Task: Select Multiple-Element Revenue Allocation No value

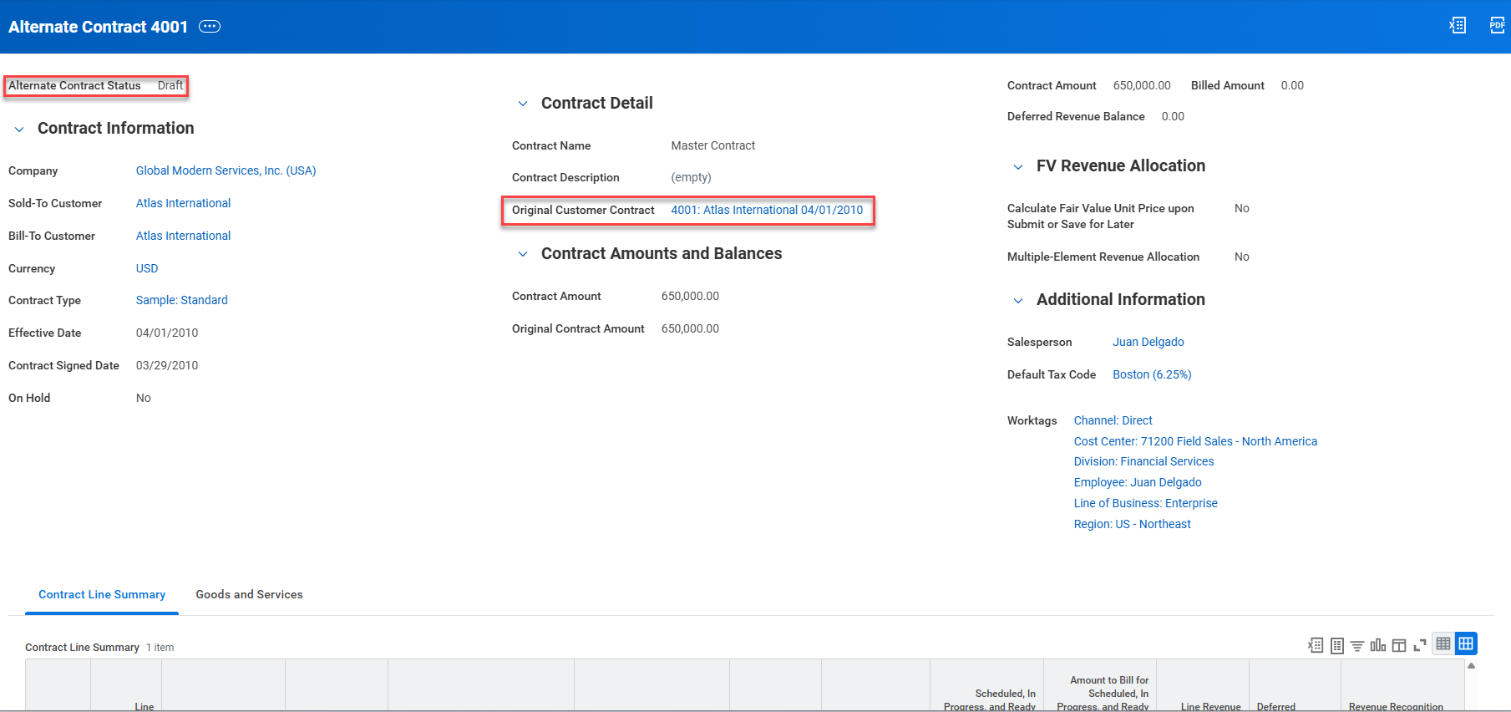Action: click(1242, 257)
